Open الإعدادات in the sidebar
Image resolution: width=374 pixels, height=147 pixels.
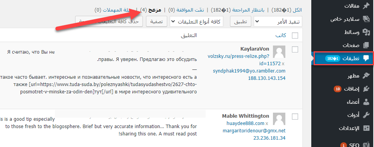(x=349, y=128)
